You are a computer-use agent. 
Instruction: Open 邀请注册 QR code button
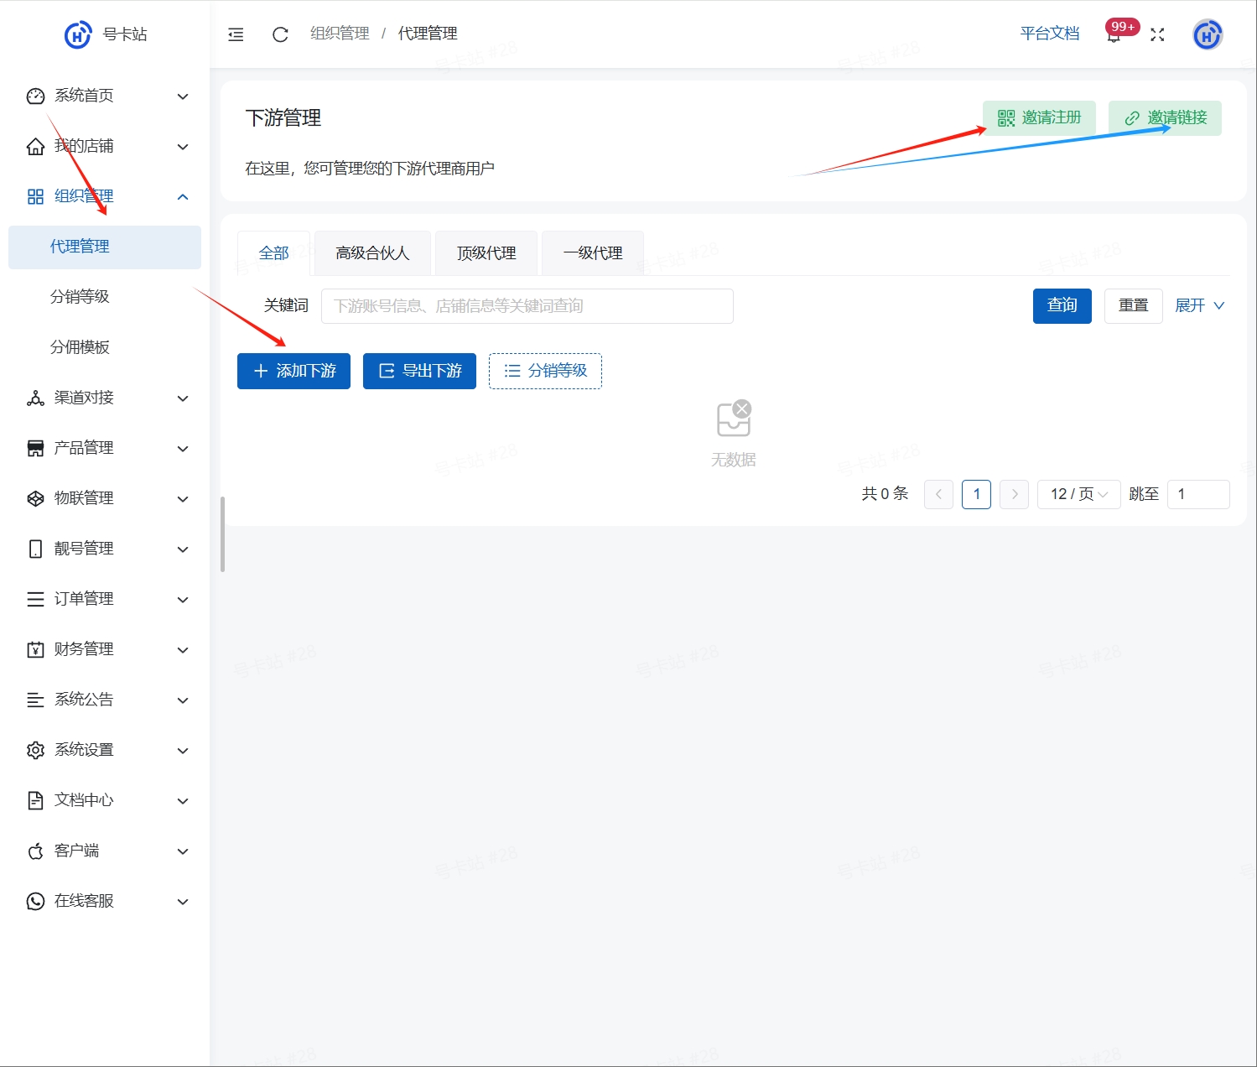pyautogui.click(x=1039, y=118)
